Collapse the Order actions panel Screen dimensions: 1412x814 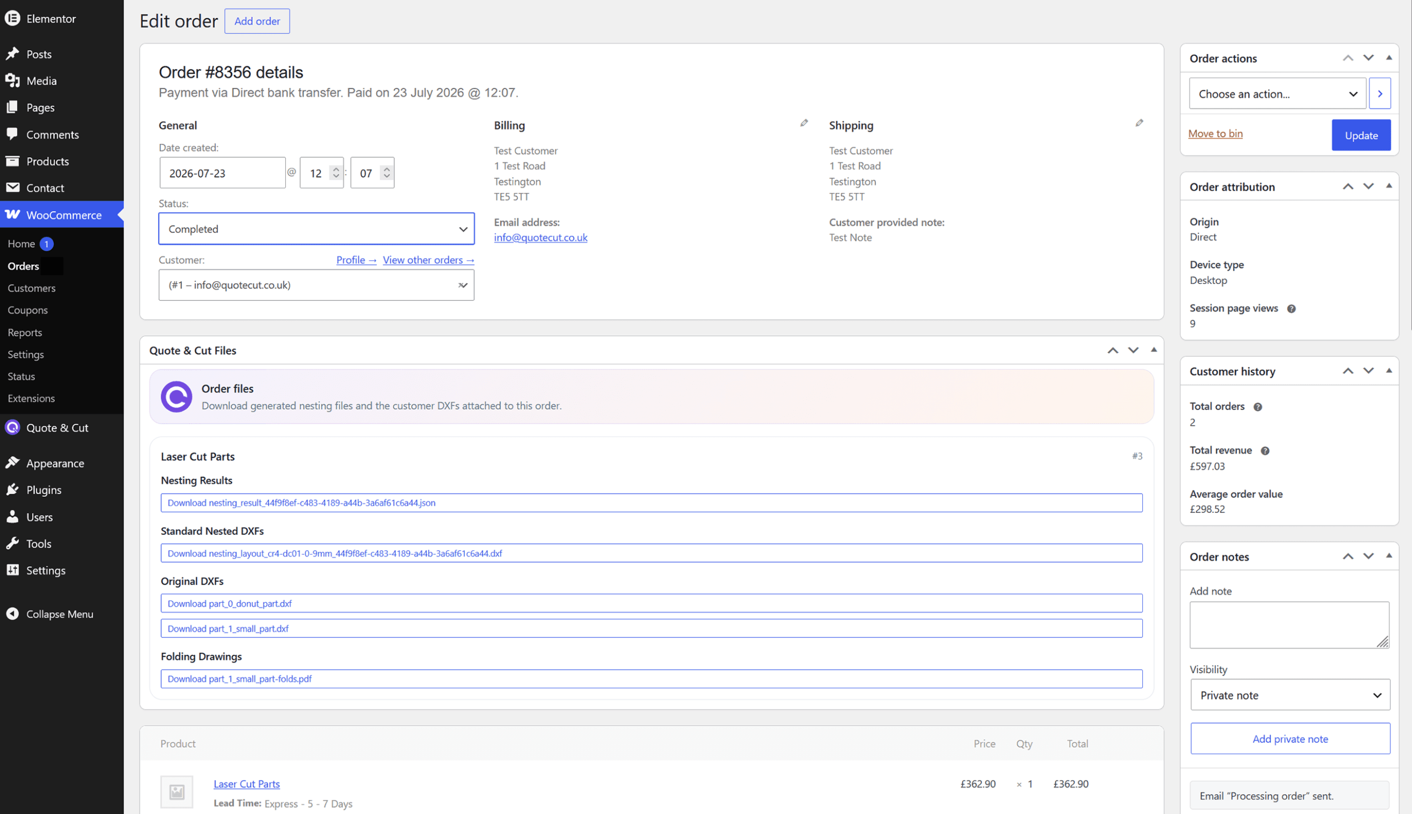coord(1388,58)
